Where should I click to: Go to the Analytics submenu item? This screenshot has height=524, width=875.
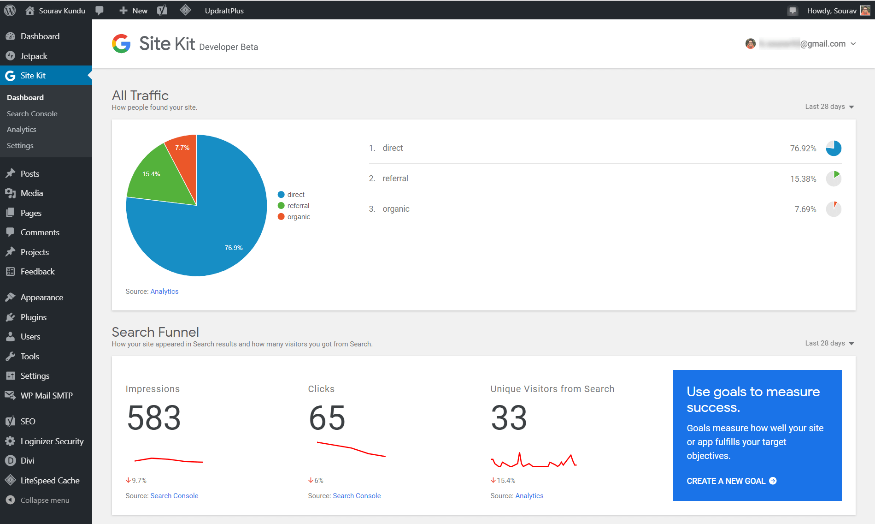click(21, 129)
